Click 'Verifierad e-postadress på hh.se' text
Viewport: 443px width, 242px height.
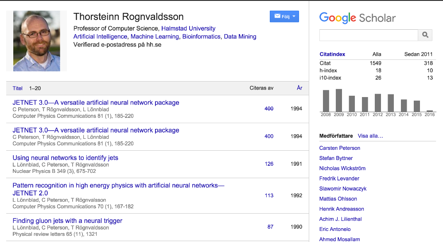[117, 45]
